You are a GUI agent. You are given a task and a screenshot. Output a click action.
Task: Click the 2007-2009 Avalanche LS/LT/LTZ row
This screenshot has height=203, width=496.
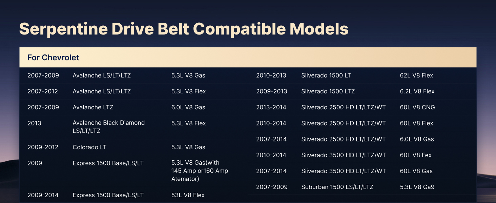pyautogui.click(x=134, y=75)
